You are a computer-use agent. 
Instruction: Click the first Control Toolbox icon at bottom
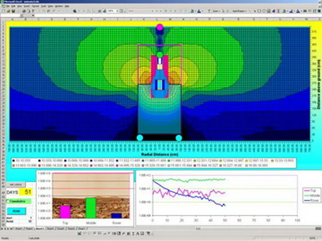click(80, 234)
